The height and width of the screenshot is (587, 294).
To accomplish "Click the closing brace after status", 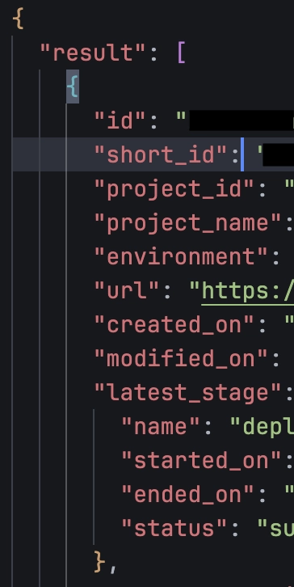I will coord(99,561).
